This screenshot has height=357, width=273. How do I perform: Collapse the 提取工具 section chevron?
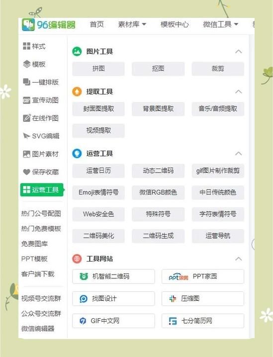238,91
